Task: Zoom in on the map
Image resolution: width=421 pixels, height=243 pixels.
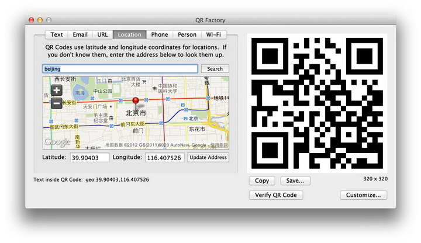Action: tap(57, 91)
